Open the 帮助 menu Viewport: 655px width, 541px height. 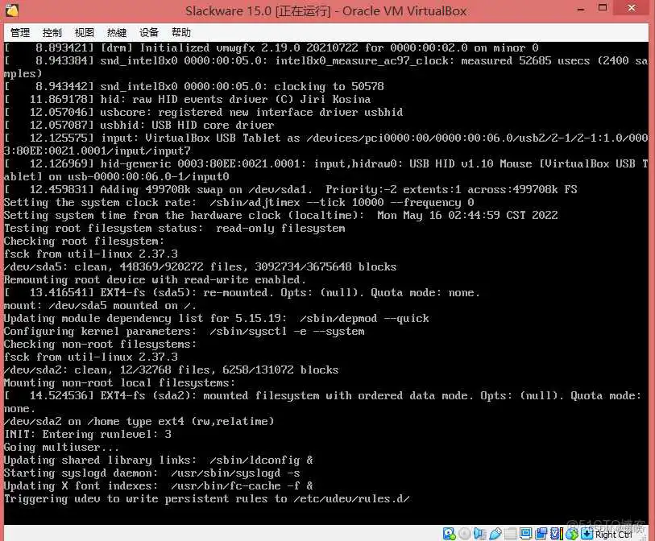(181, 33)
